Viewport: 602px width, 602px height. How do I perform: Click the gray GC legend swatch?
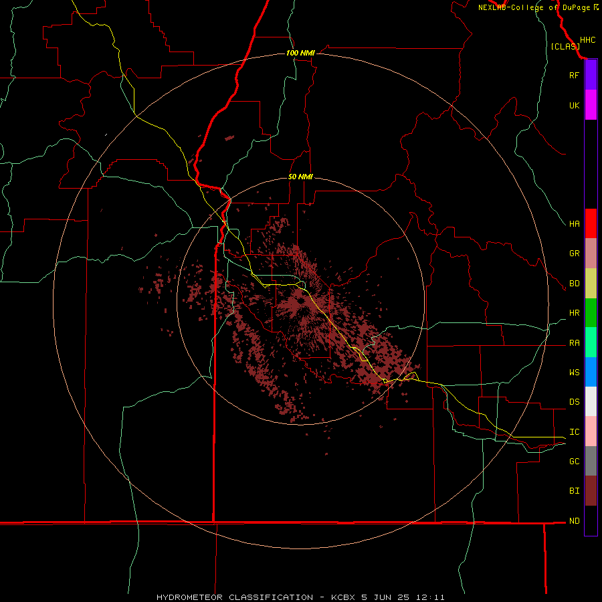point(591,461)
